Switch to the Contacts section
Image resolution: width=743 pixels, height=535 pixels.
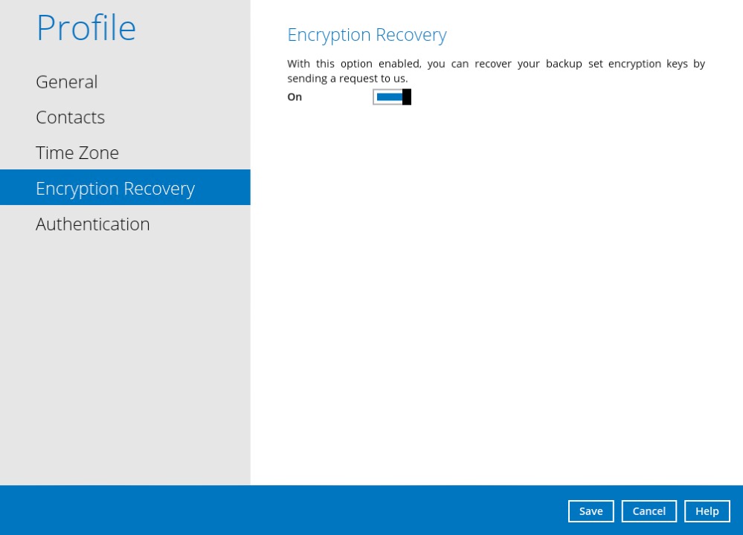70,117
